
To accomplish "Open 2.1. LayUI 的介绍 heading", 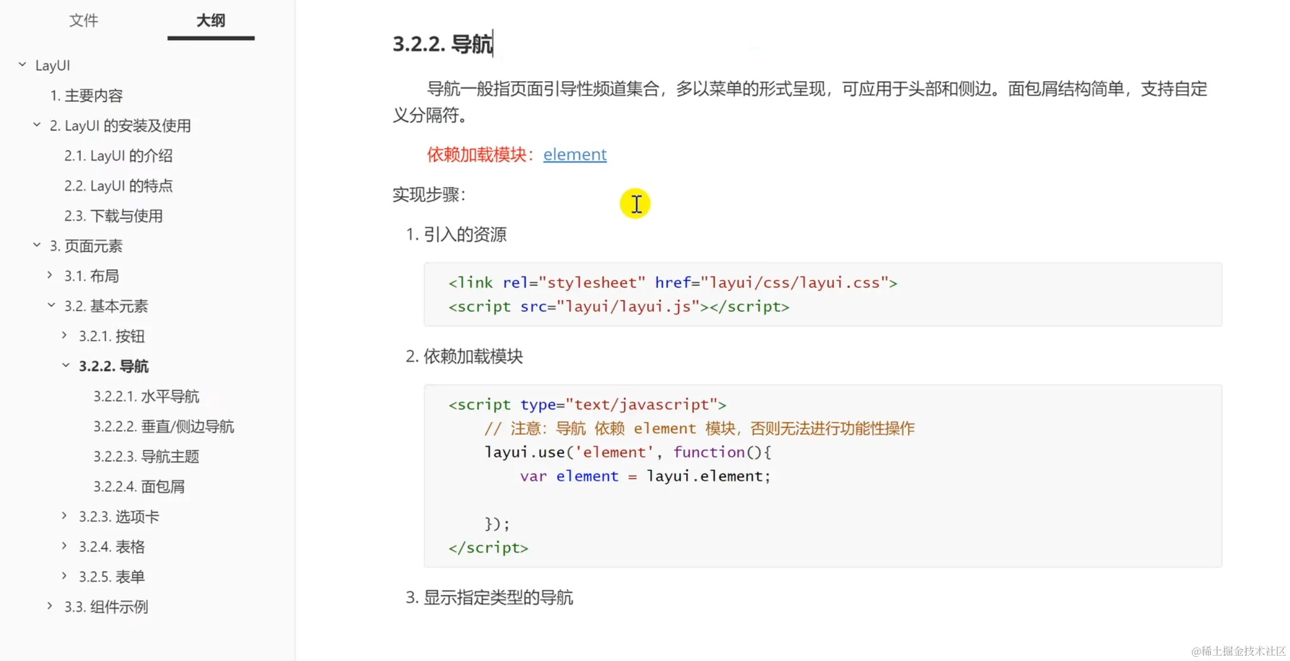I will click(119, 156).
